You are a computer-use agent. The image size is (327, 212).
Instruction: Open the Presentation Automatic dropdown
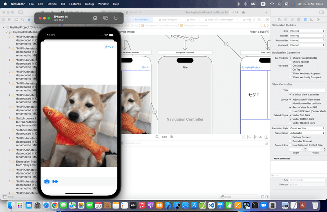[307, 133]
